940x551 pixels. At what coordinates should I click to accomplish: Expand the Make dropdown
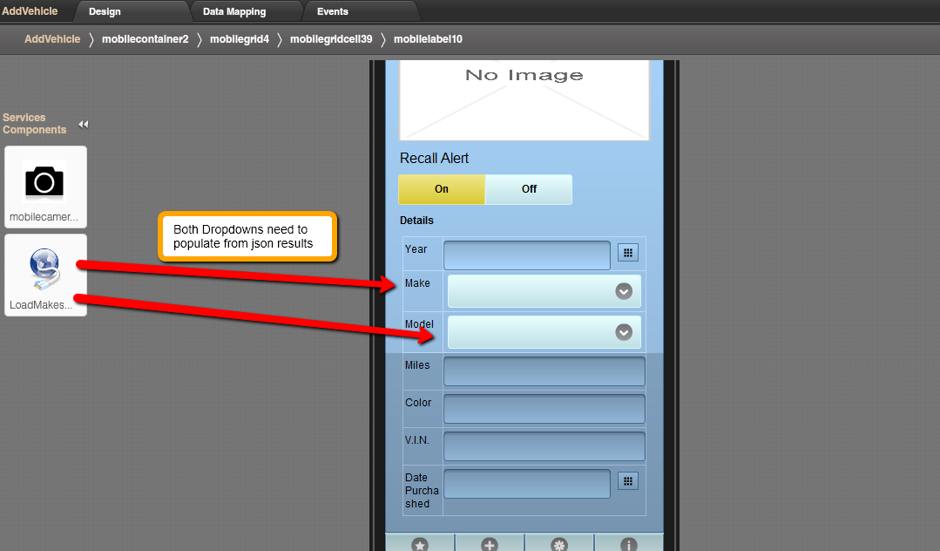point(624,291)
